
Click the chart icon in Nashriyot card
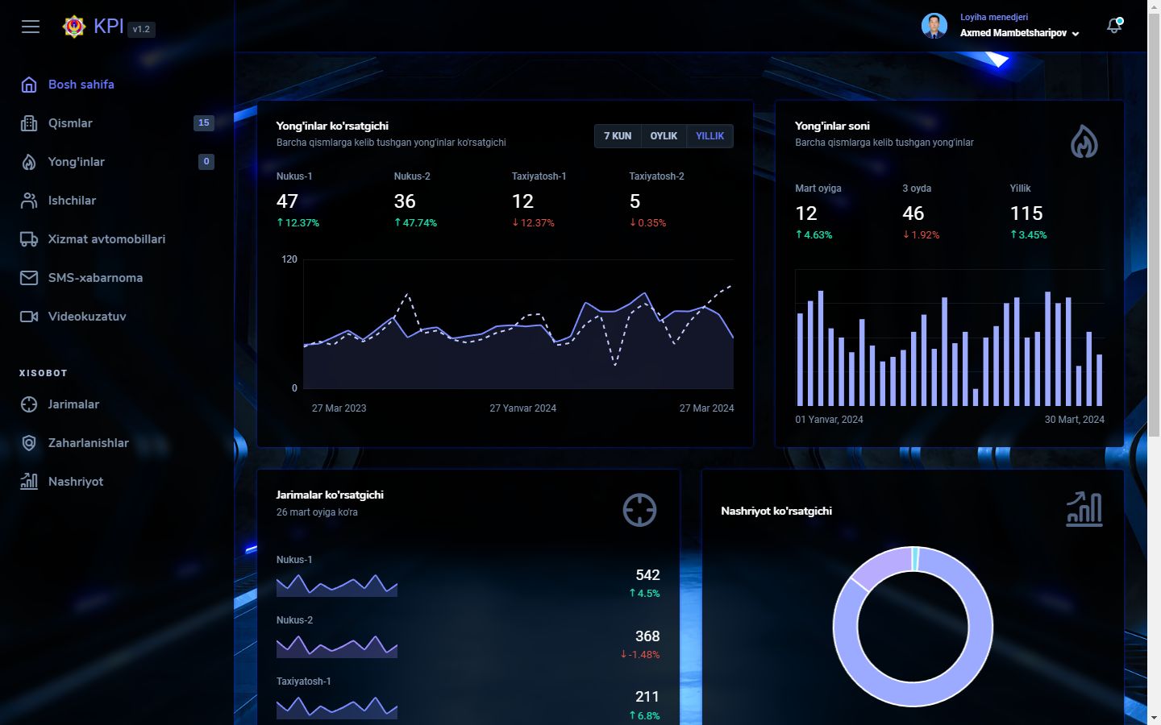point(1084,510)
